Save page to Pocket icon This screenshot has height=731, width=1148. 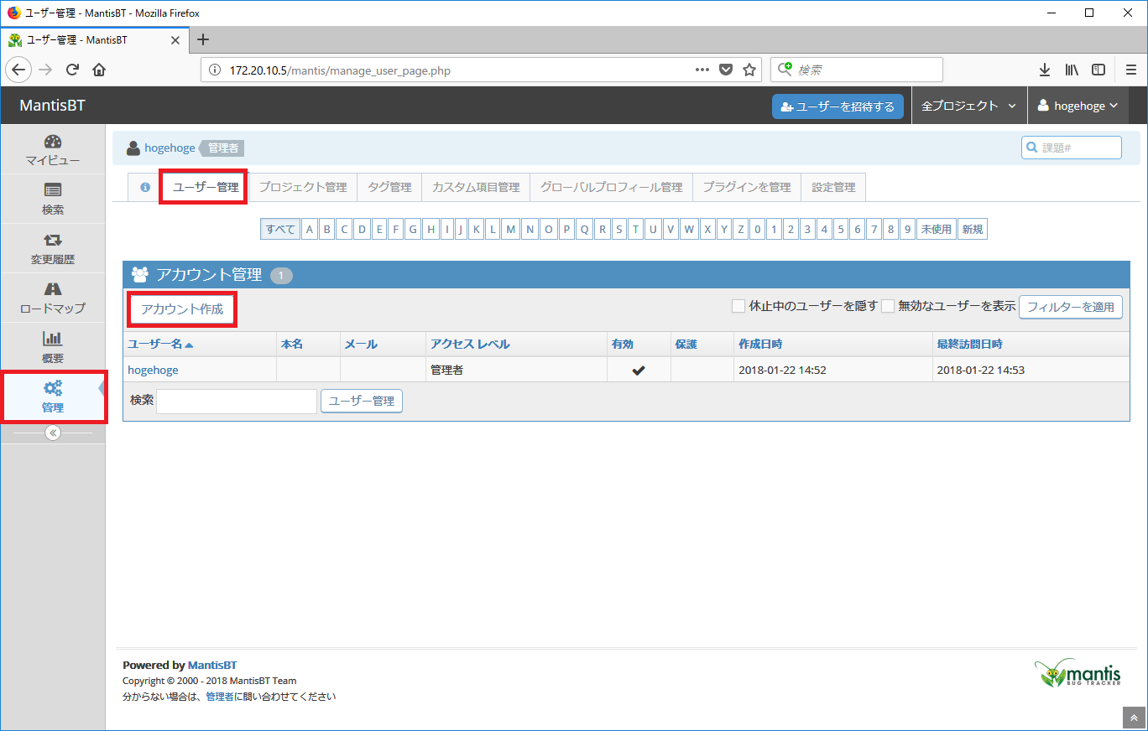point(726,70)
